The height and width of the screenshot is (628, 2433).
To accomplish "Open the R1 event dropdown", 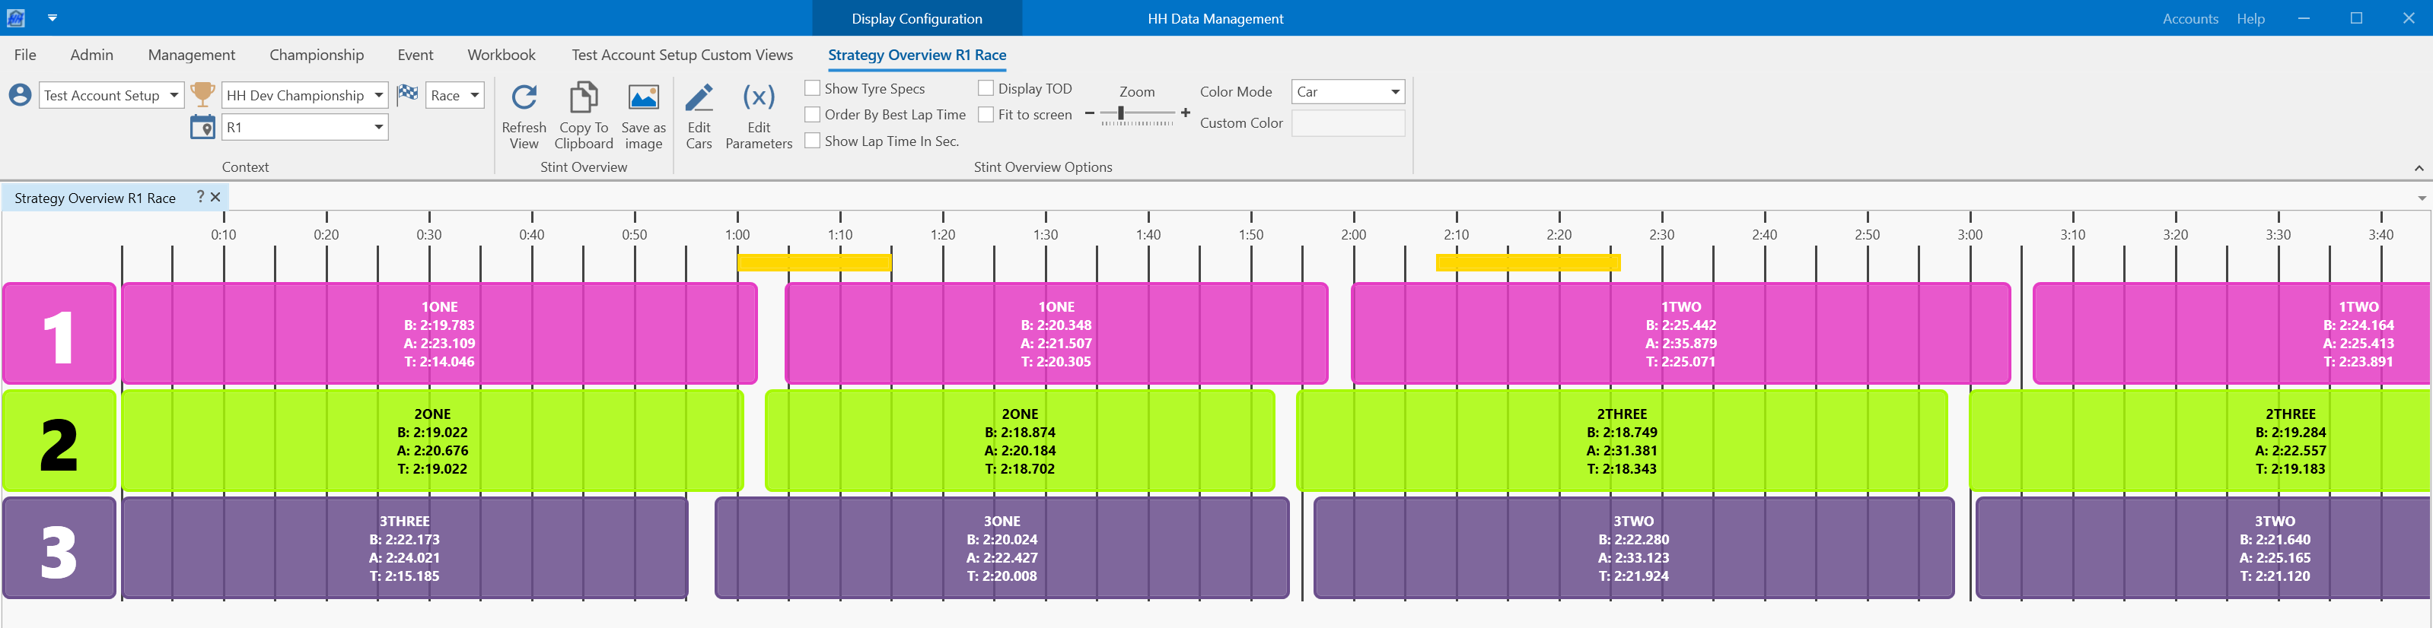I will click(x=377, y=127).
